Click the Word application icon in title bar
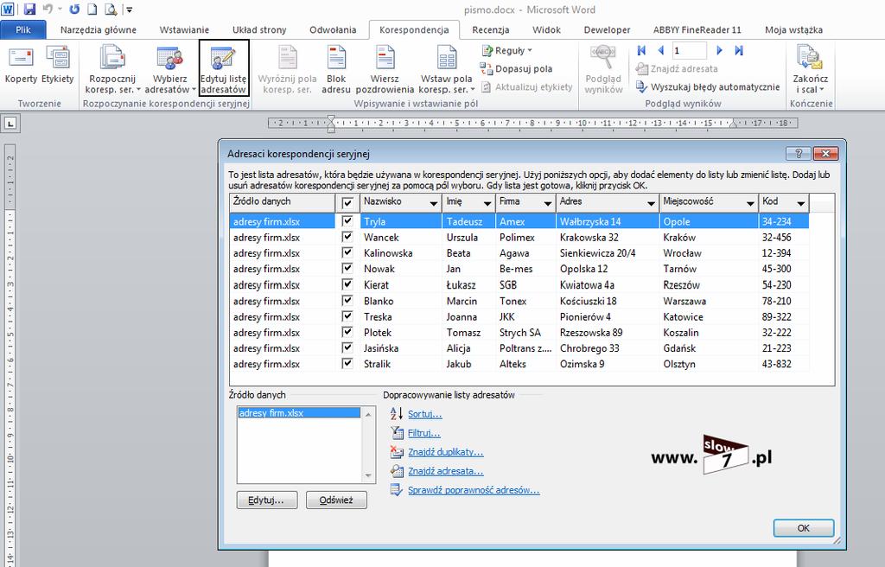 tap(9, 9)
